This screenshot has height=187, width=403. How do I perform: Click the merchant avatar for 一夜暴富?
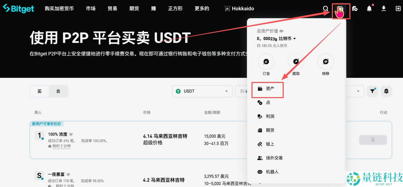point(39,176)
